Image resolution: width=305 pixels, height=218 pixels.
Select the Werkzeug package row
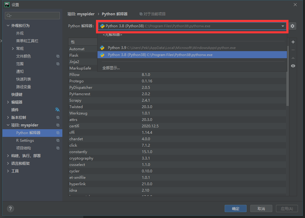(x=177, y=113)
